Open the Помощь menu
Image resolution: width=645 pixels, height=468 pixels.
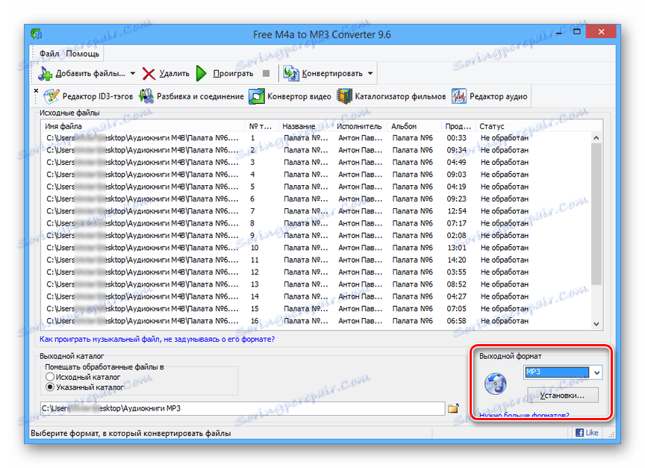tap(83, 54)
